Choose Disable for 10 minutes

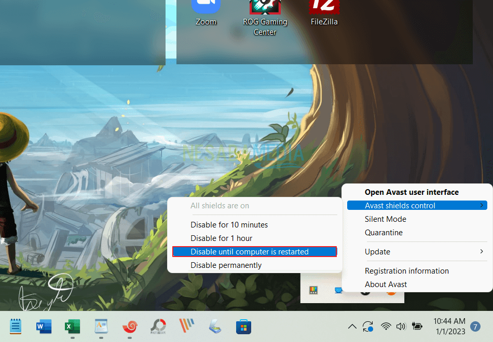tap(229, 225)
